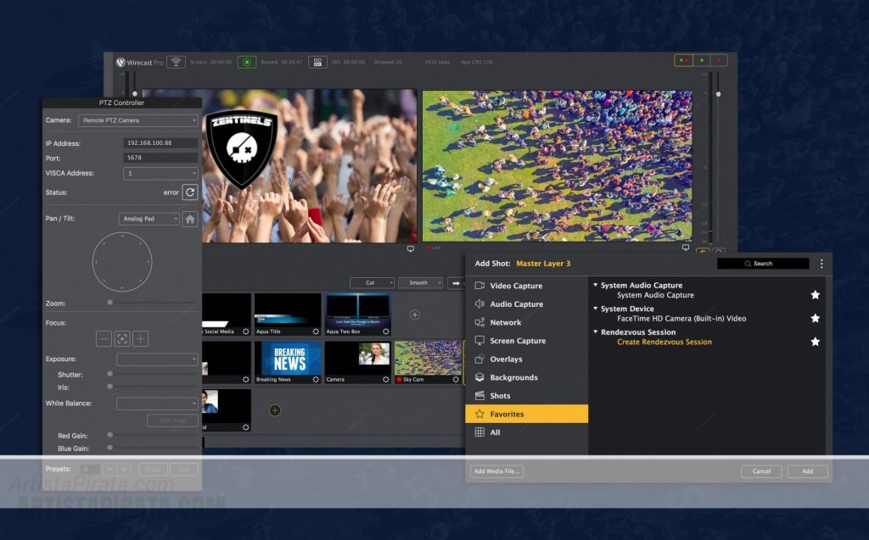The image size is (869, 540).
Task: Collapse the Rendezvous Session group
Action: point(595,331)
